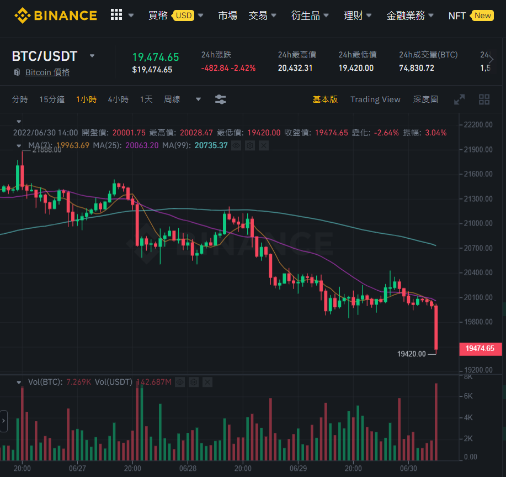Open MA indicator settings gear
Viewport: 506px width, 477px height.
point(250,146)
